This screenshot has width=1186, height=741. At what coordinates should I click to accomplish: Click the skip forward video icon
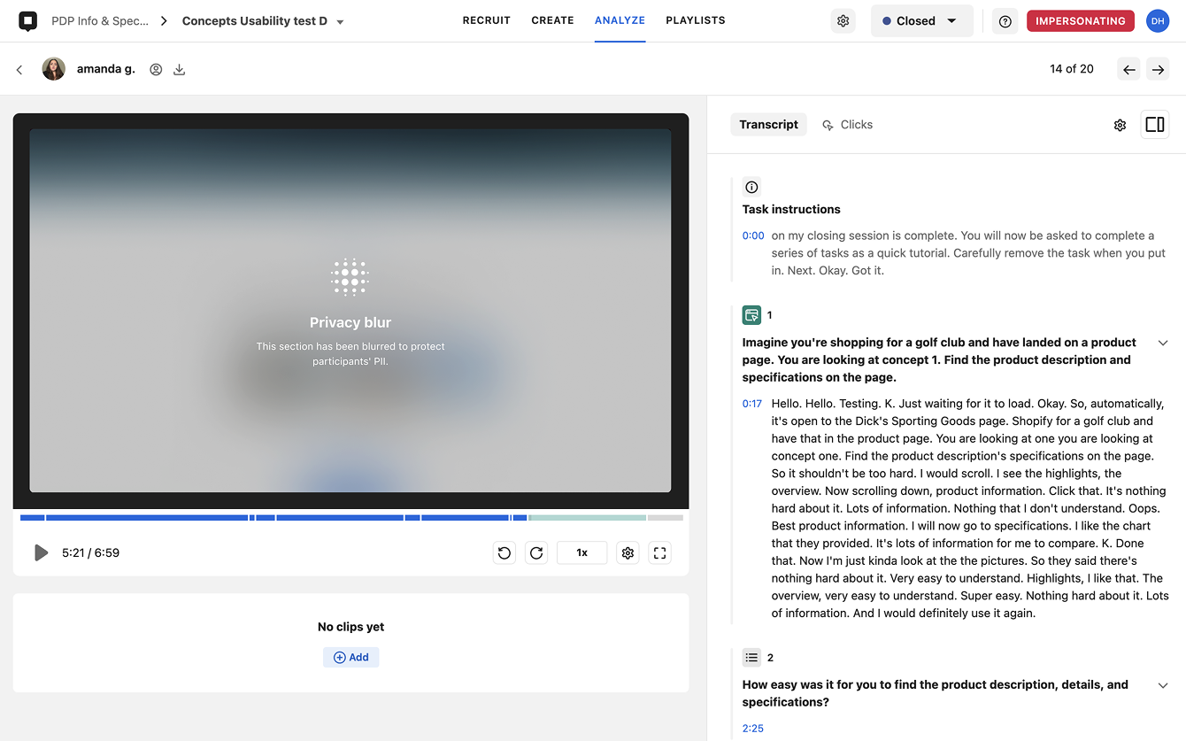536,552
